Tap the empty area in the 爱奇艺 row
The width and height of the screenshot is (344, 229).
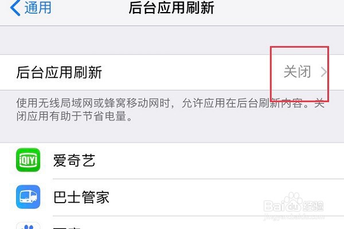[215, 160]
